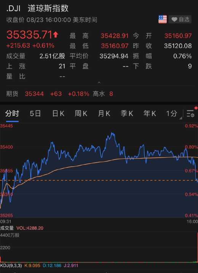Click the 道琼斯指数 index name
This screenshot has width=198, height=273.
tap(48, 8)
